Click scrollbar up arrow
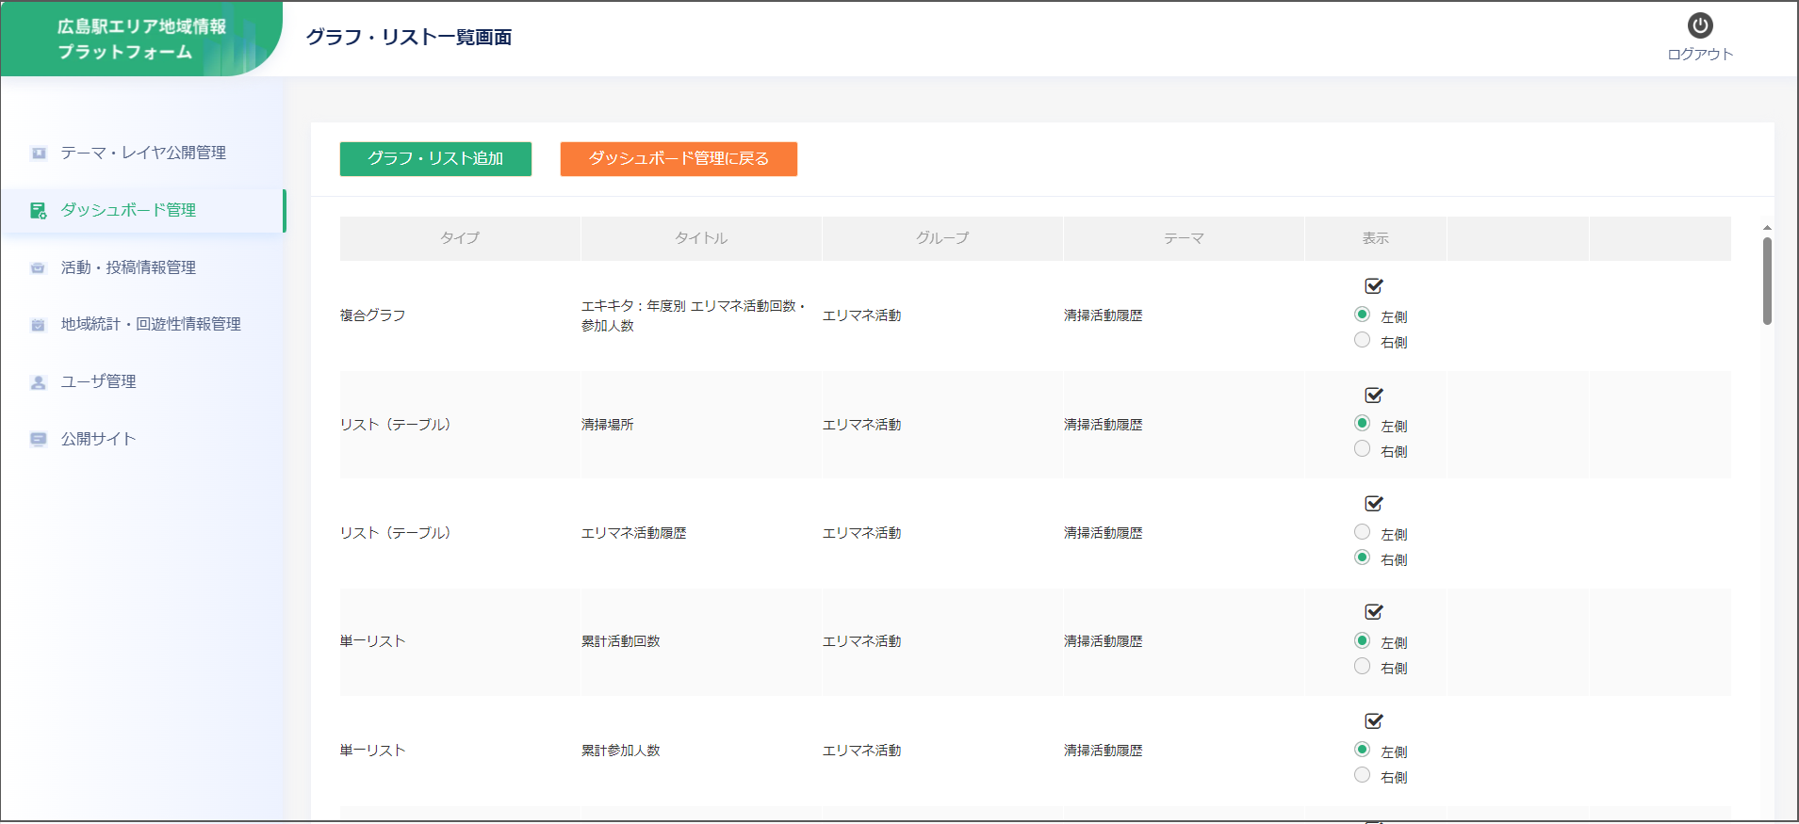Image resolution: width=1799 pixels, height=824 pixels. (x=1767, y=228)
